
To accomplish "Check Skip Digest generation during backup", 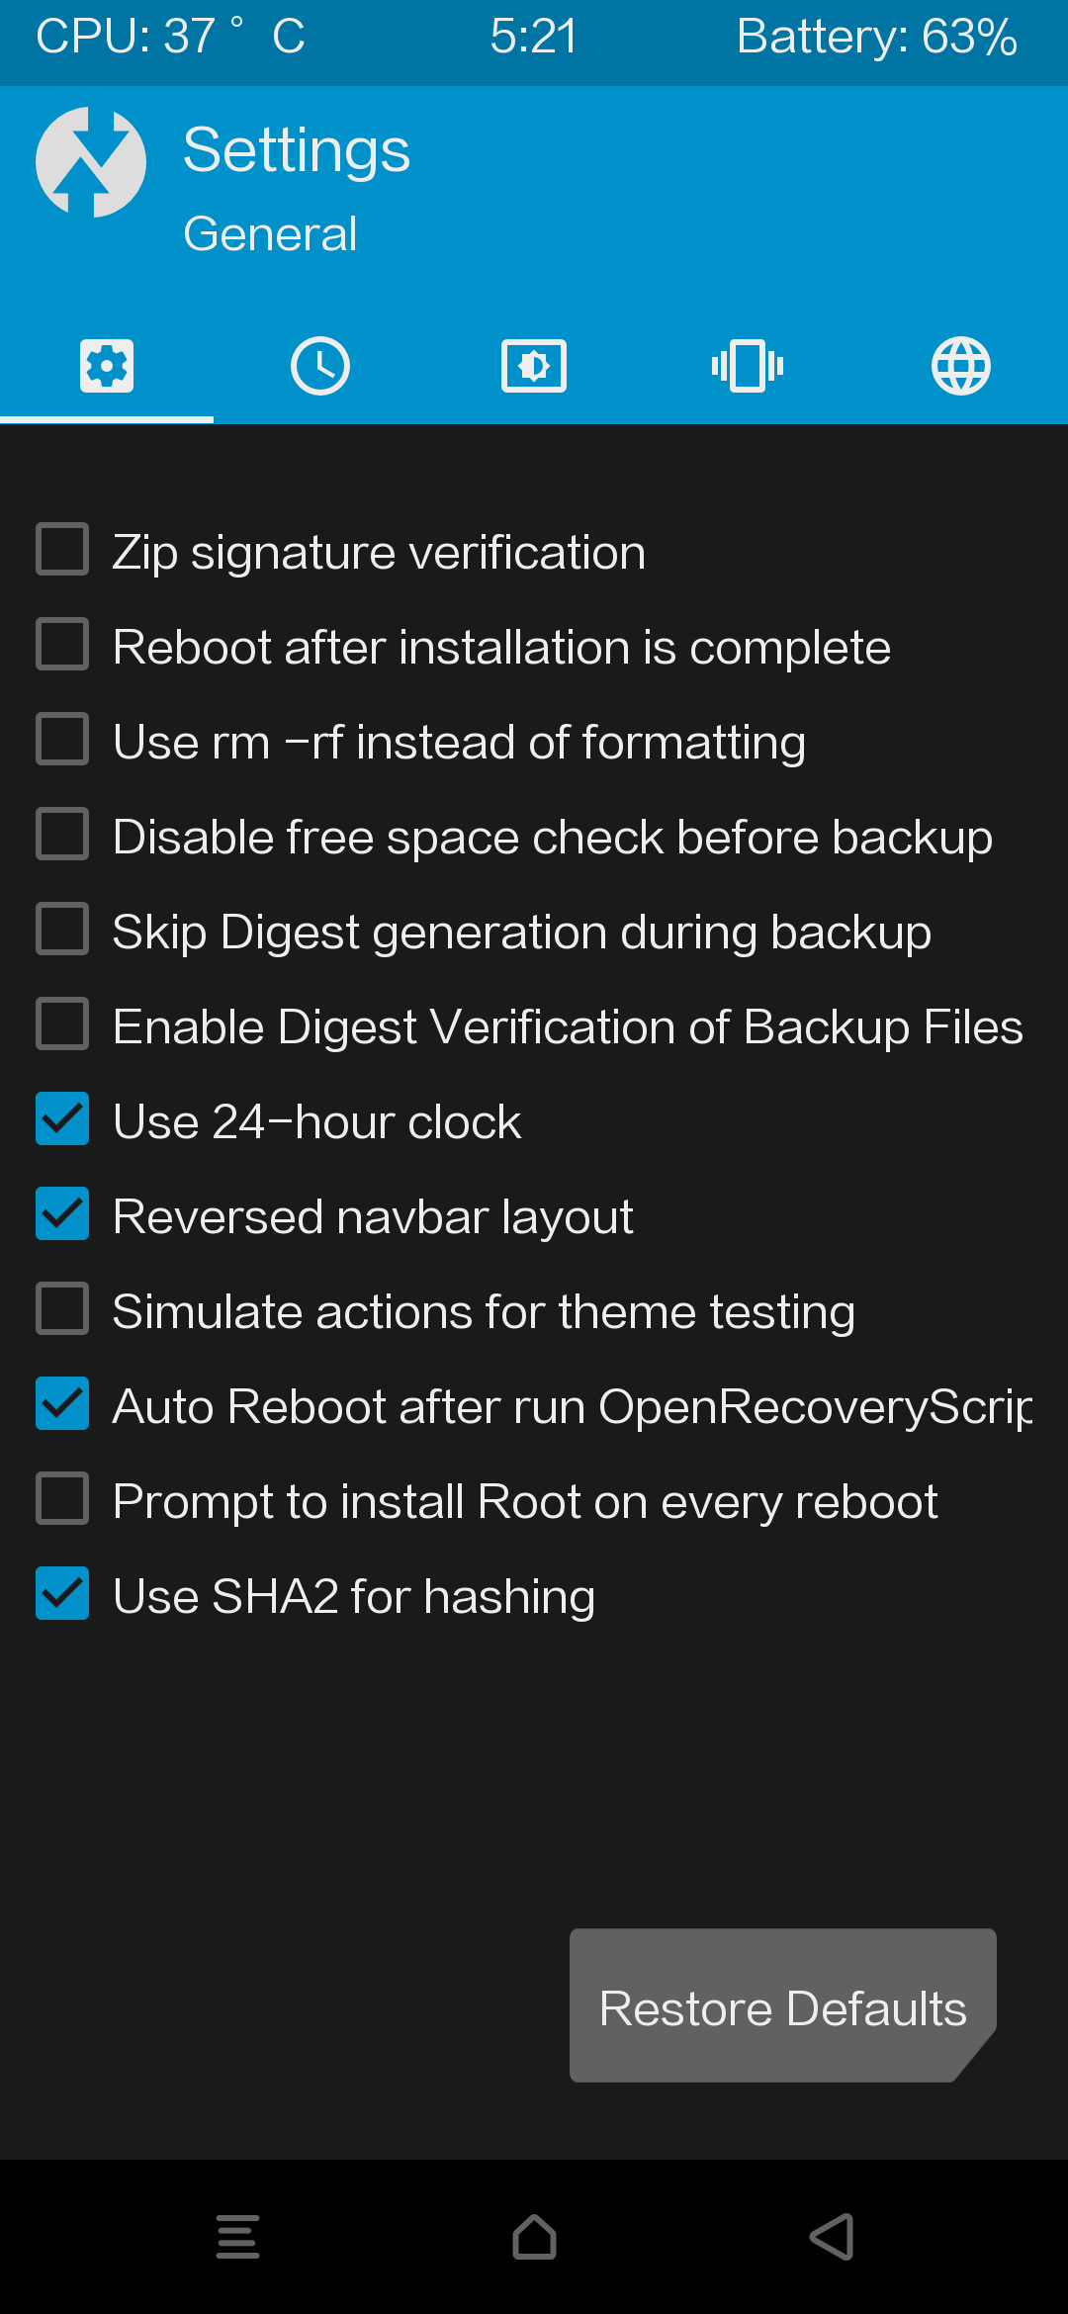I will tap(62, 930).
